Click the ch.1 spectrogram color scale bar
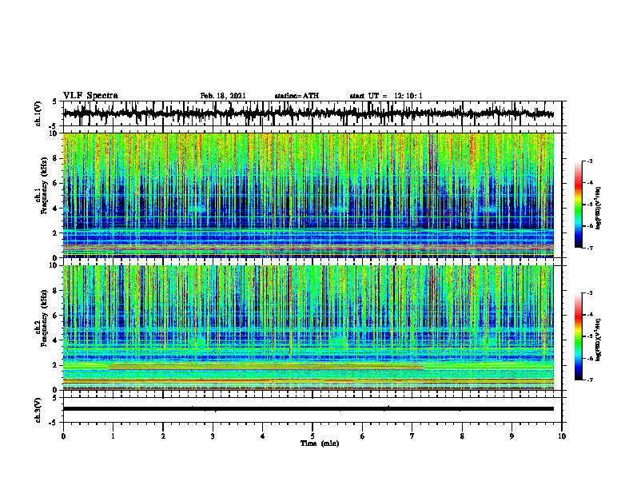The image size is (633, 489). point(579,205)
